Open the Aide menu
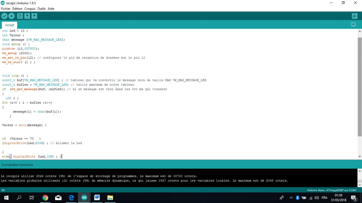Screen dimensions: 362x203 pyautogui.click(x=51, y=9)
